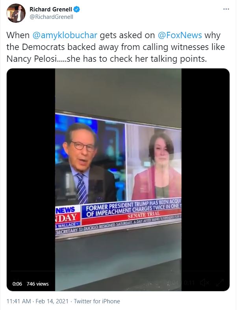239x310 pixels.
Task: Unmute the video with the speaker icon
Action: pyautogui.click(x=204, y=282)
